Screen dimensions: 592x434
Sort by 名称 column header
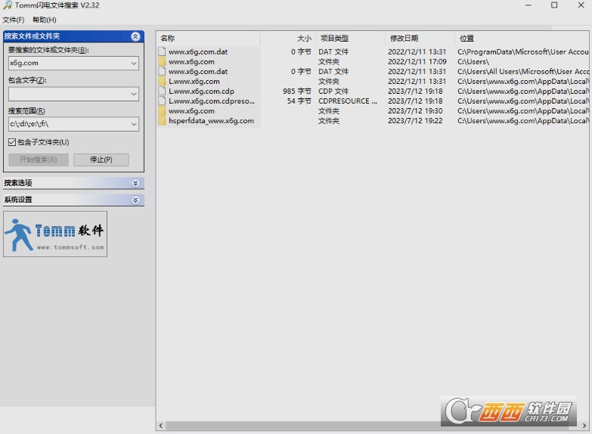(x=209, y=38)
